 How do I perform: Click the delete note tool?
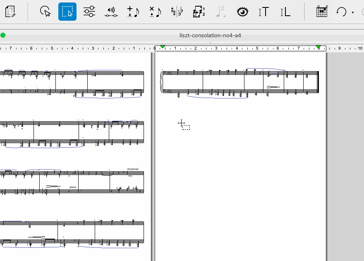(x=155, y=12)
